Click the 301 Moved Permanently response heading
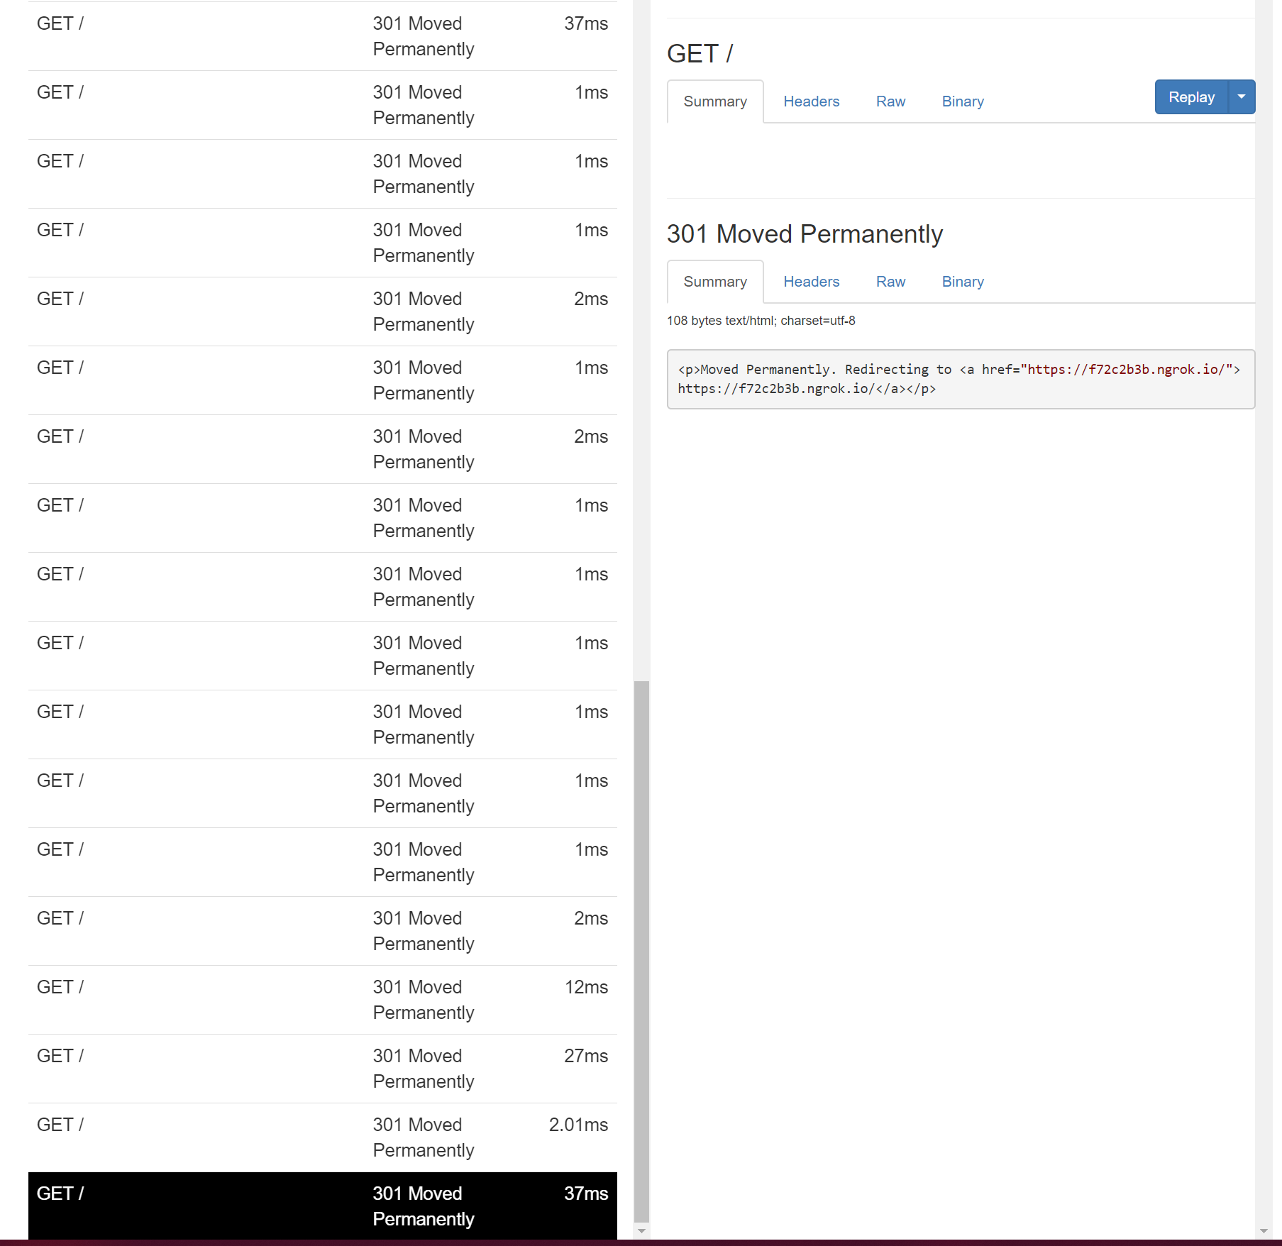This screenshot has height=1246, width=1282. tap(805, 234)
